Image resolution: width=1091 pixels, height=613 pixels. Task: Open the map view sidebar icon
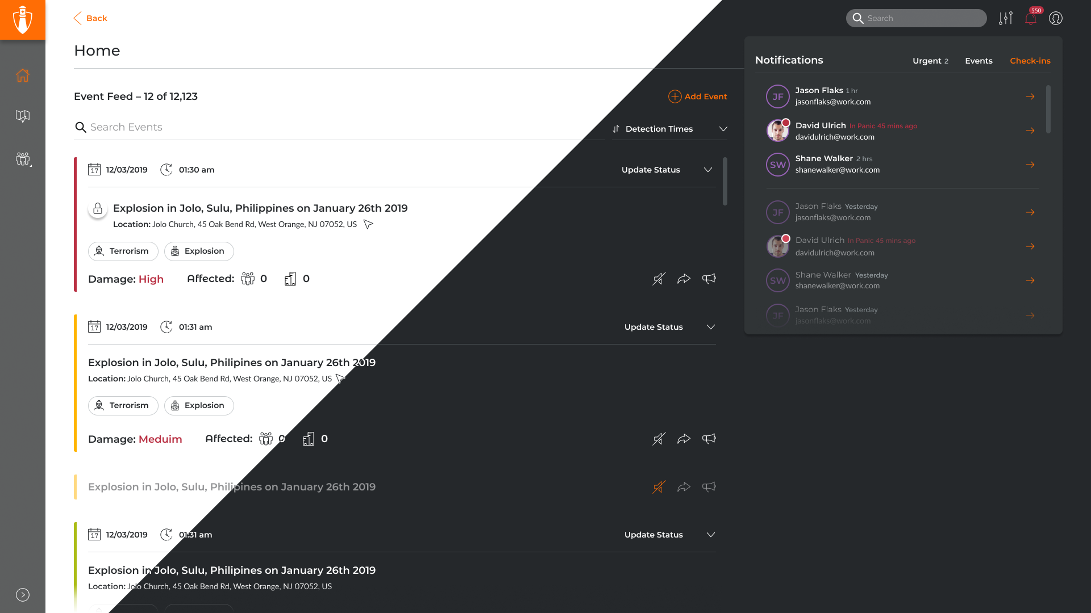(x=23, y=116)
